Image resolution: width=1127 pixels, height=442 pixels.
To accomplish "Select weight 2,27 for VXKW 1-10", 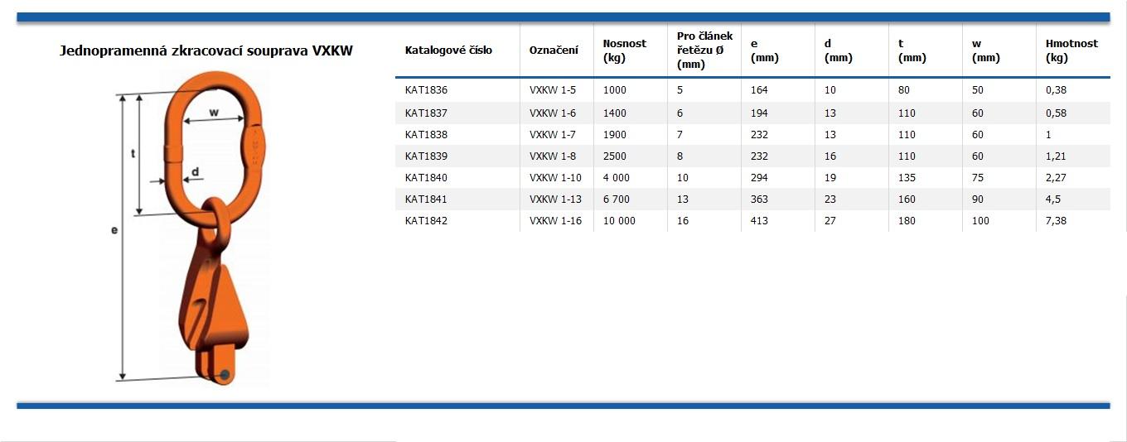I will [1056, 177].
